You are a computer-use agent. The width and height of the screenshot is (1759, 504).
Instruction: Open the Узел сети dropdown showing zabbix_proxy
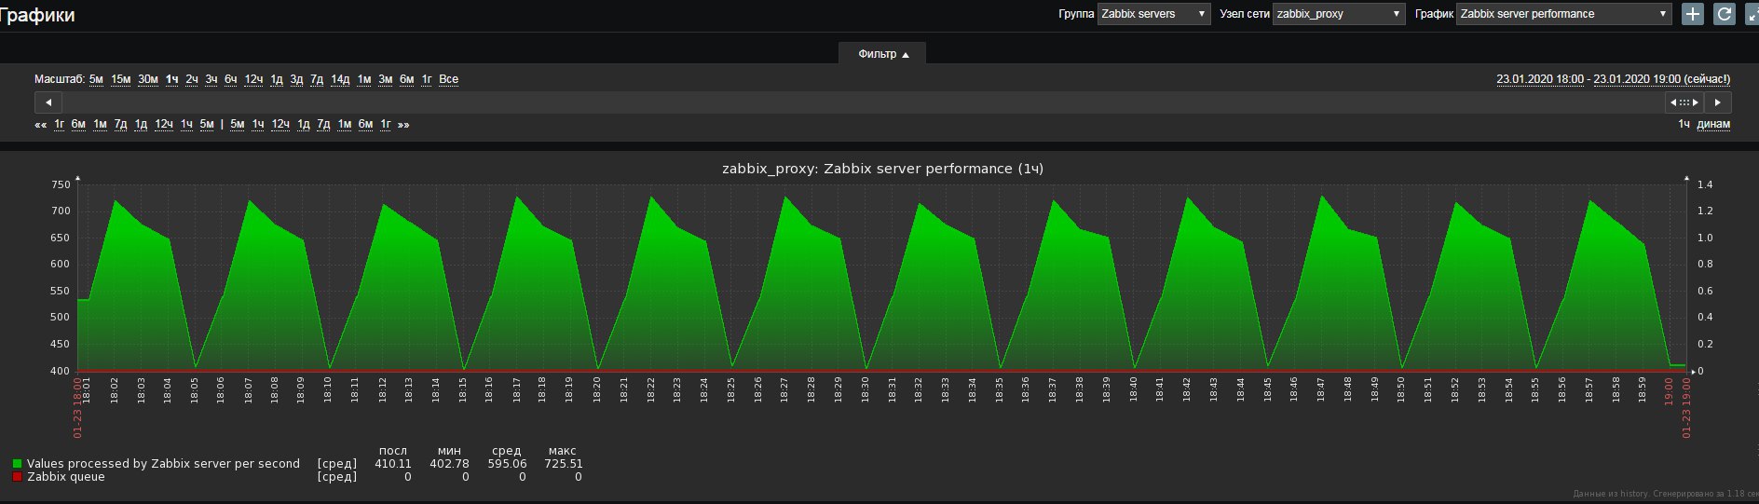[x=1338, y=14]
